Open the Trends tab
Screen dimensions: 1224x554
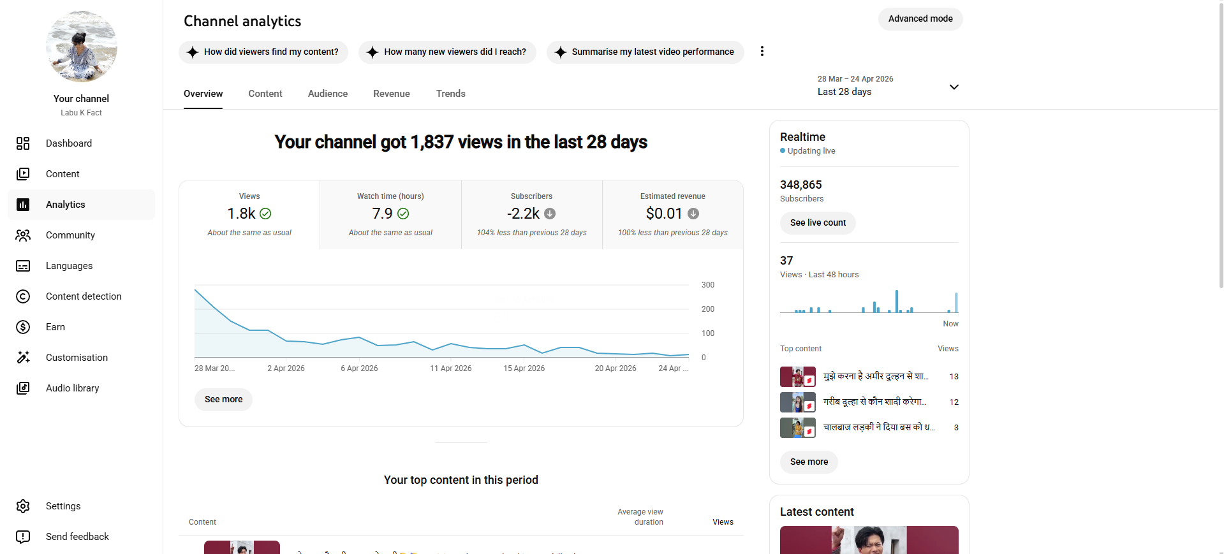[451, 94]
